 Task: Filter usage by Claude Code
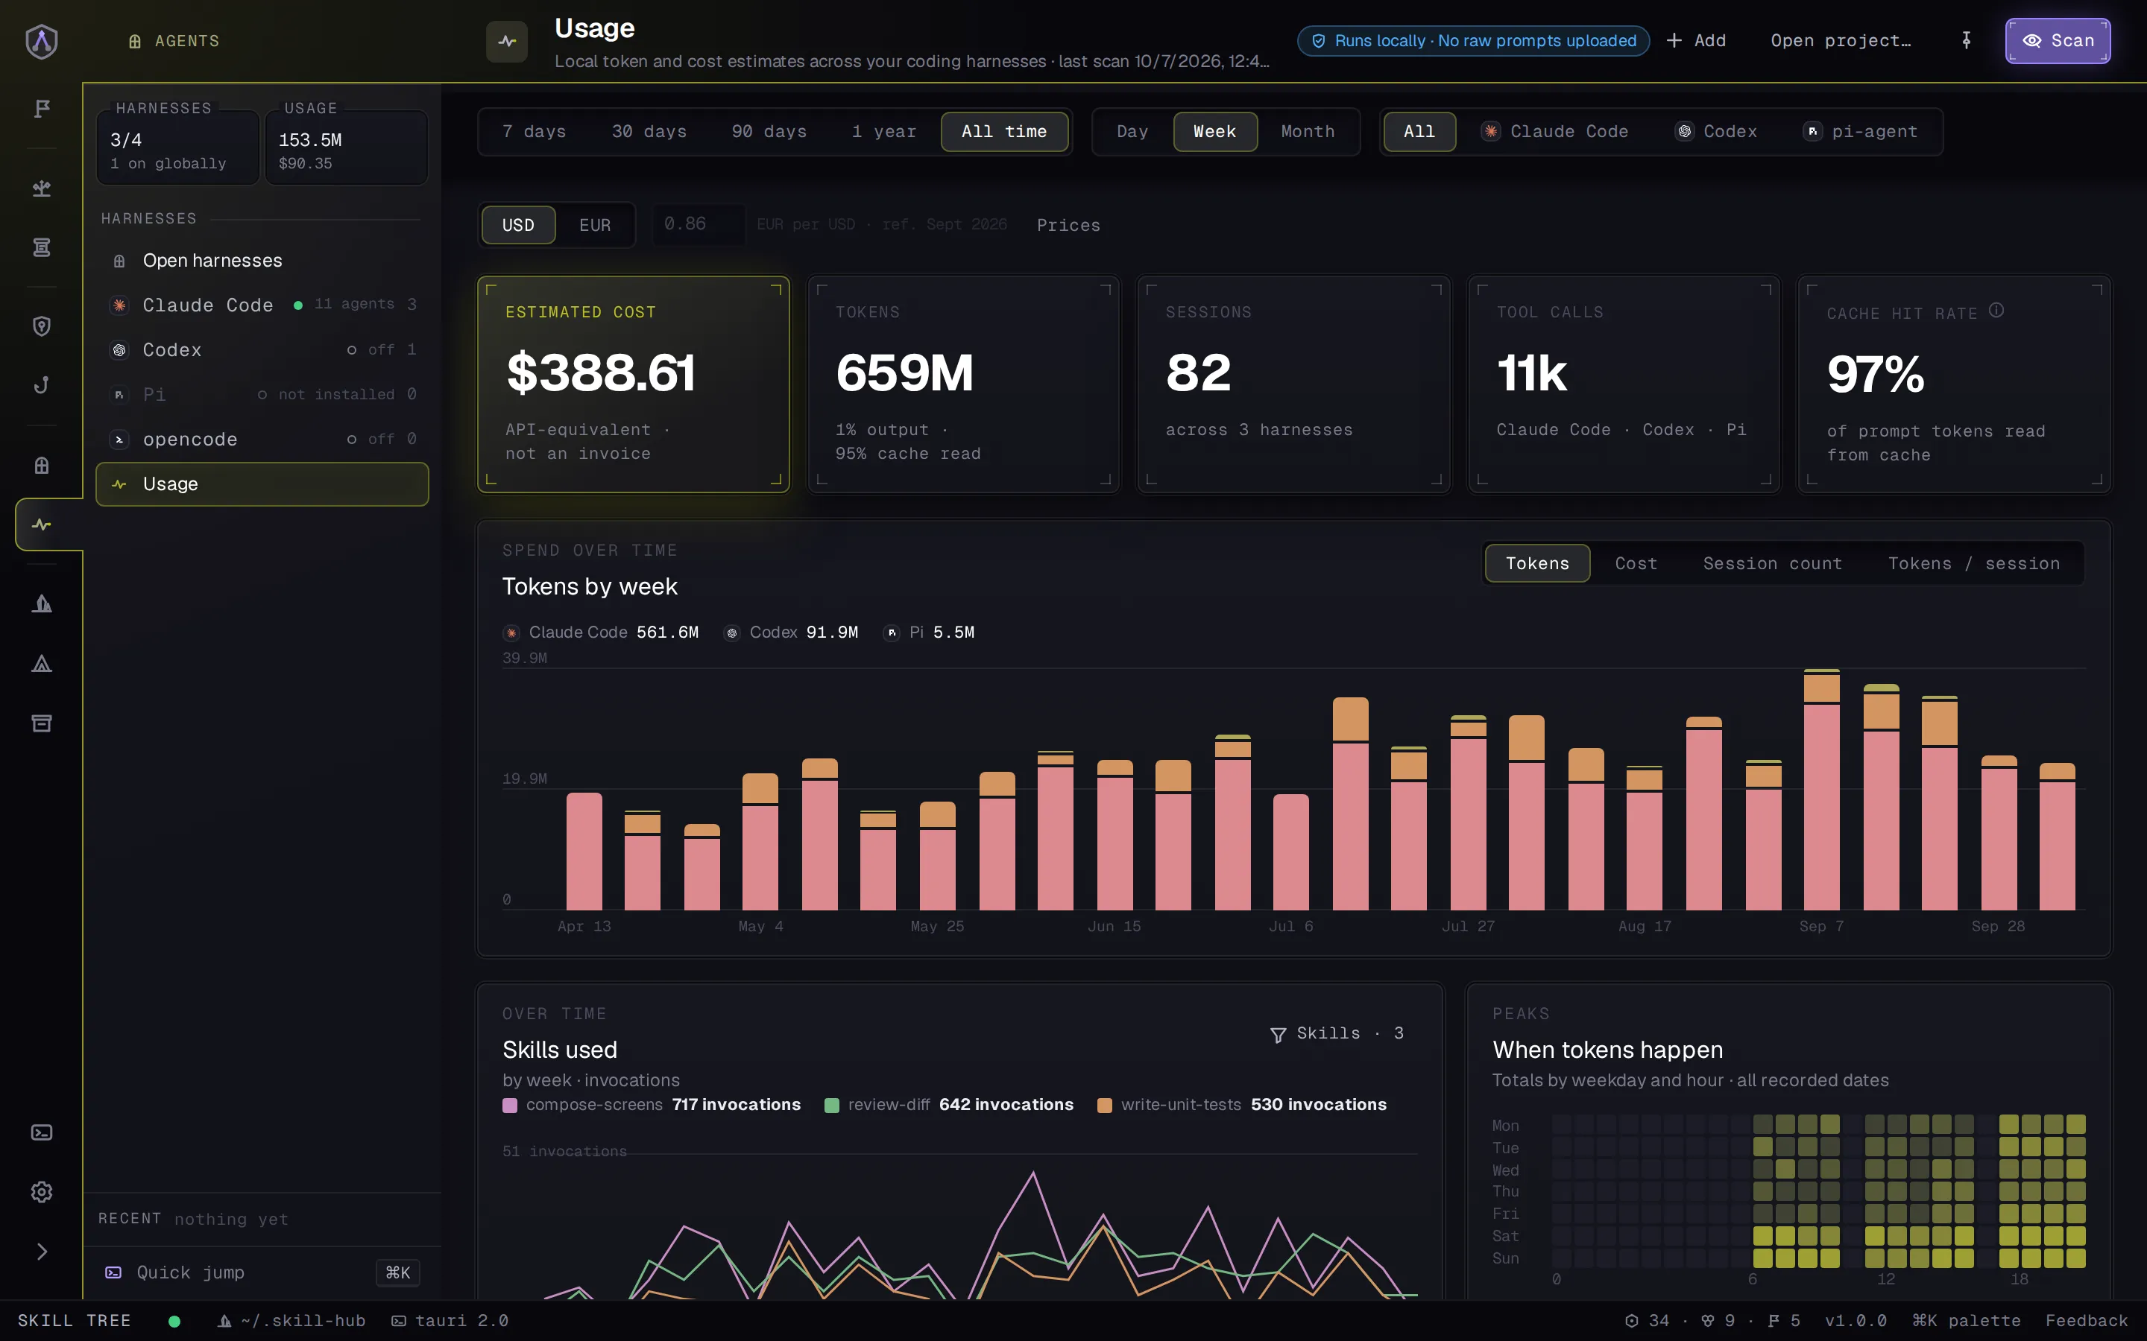point(1555,131)
